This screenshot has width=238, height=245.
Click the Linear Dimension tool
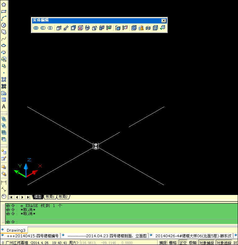coord(4,182)
